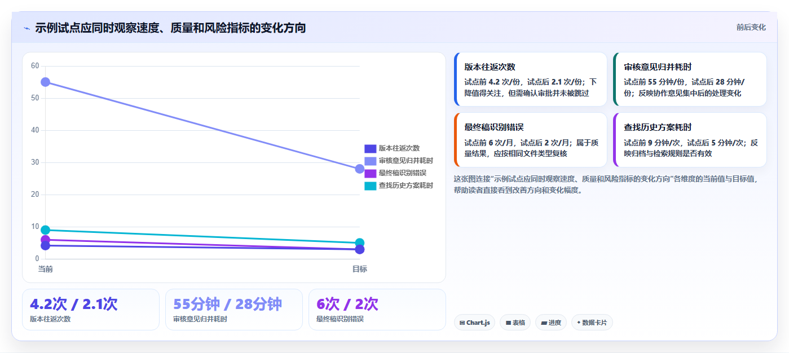The image size is (789, 353).
Task: Toggle 审核意见归并耗时 legend color swatch
Action: [370, 161]
